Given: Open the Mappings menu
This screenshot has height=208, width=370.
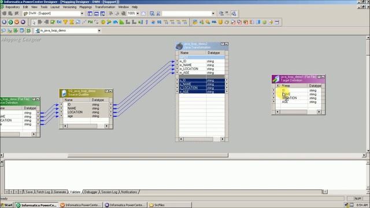Looking at the screenshot, I should pyautogui.click(x=86, y=7).
